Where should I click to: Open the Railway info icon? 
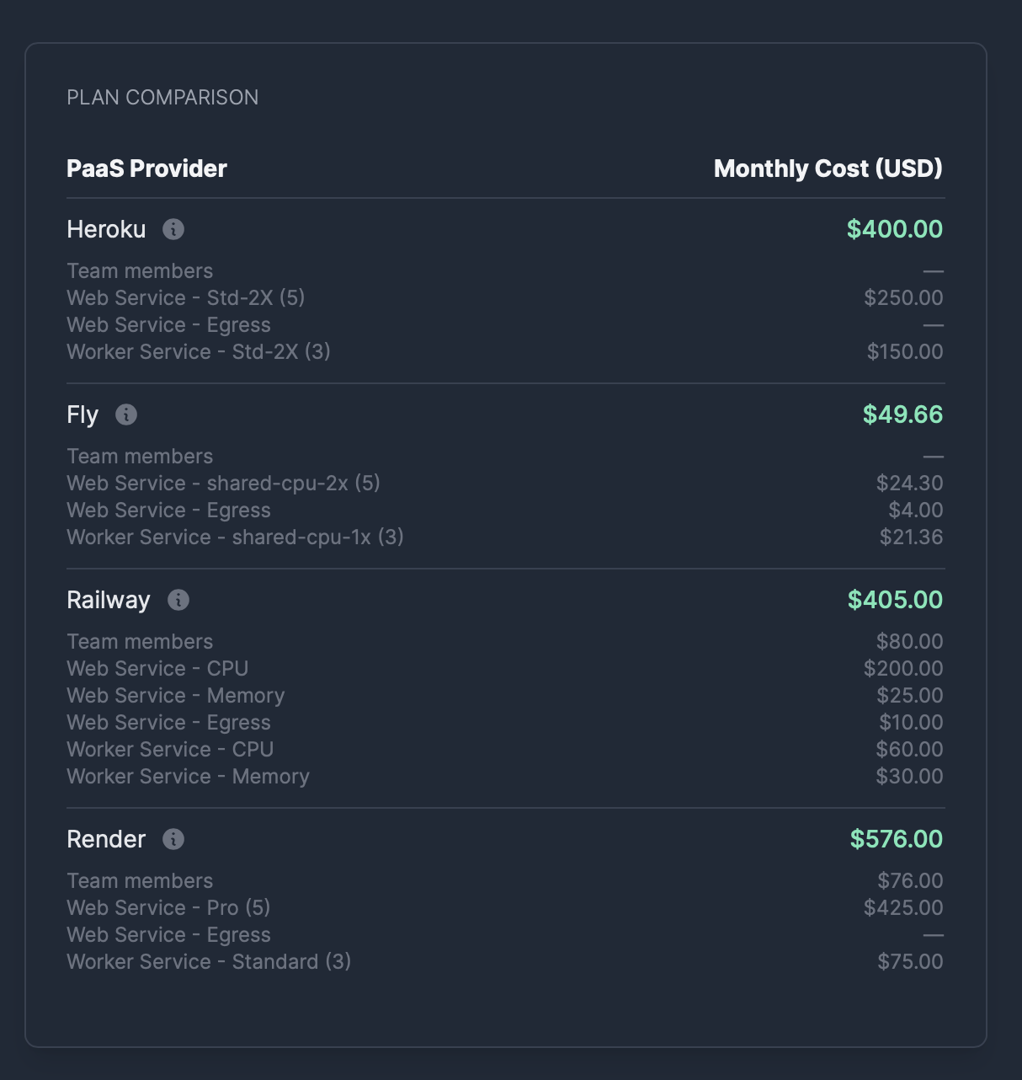click(x=178, y=600)
